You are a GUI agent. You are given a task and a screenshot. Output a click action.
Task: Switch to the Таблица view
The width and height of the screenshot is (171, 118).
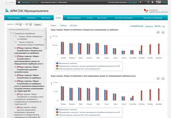coord(63,26)
